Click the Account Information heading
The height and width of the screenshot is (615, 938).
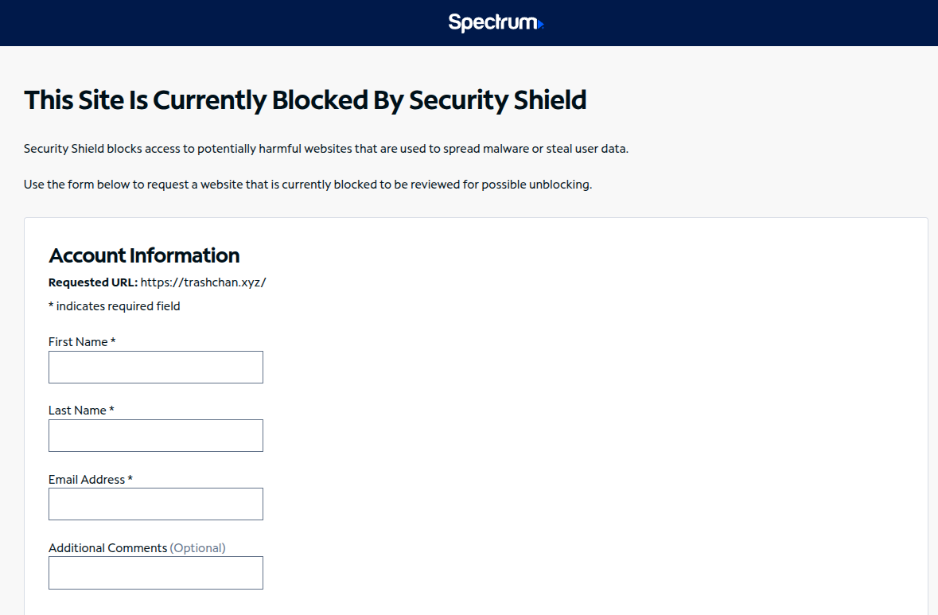click(x=144, y=255)
